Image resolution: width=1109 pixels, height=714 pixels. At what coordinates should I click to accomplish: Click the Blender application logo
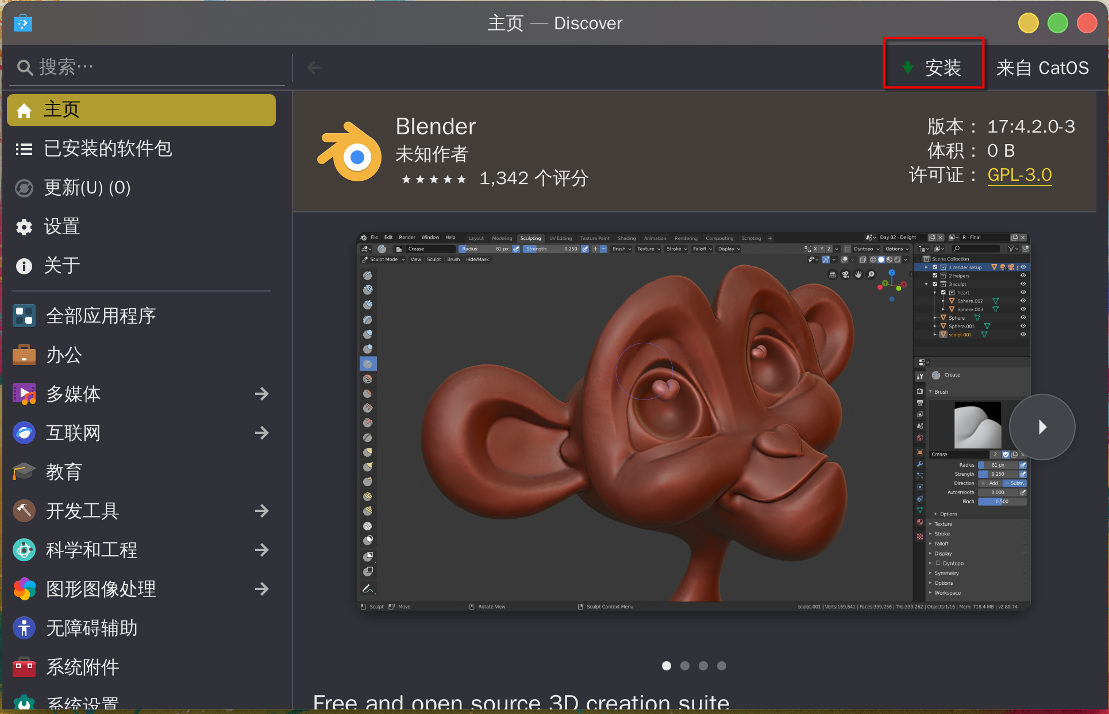pos(349,151)
